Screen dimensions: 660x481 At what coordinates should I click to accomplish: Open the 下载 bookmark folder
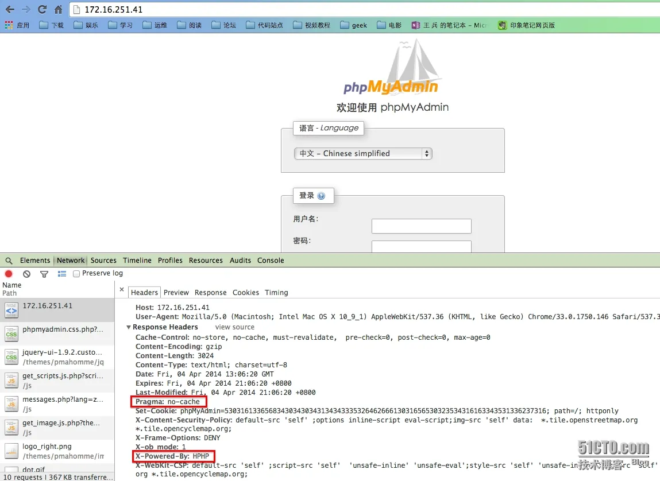click(x=51, y=25)
